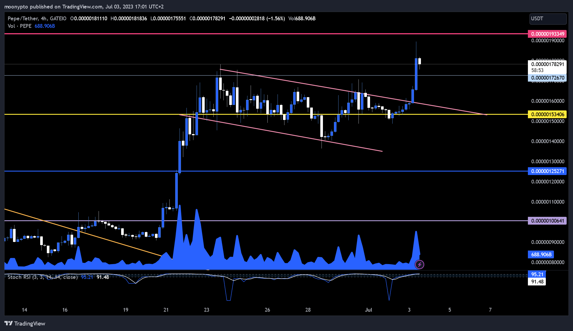Image resolution: width=573 pixels, height=331 pixels.
Task: Click the candle countdown timer 58:53
Action: coord(537,70)
